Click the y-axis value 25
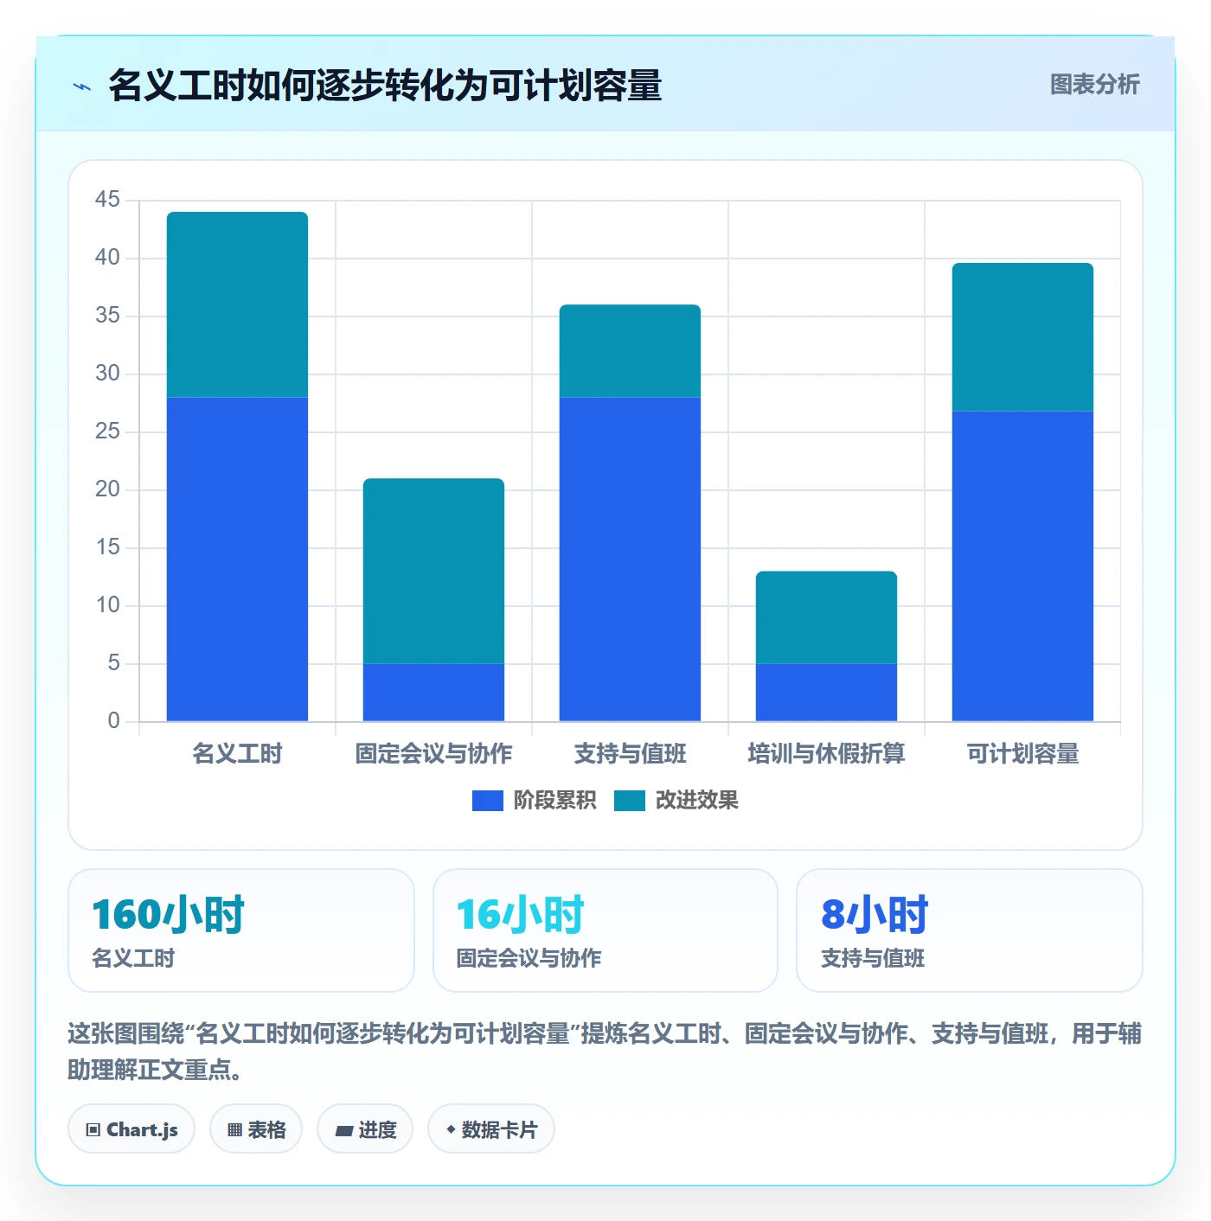1211x1221 pixels. pos(107,432)
